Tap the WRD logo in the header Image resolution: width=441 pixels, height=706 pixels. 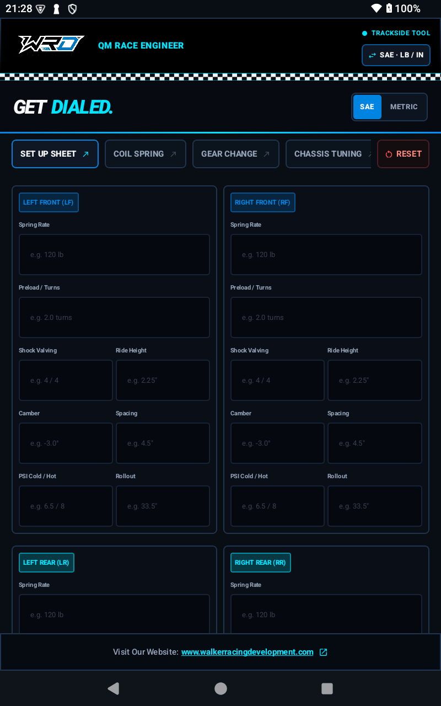tap(51, 45)
